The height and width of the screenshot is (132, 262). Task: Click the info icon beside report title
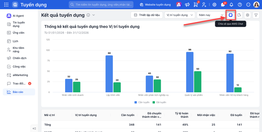(x=88, y=15)
